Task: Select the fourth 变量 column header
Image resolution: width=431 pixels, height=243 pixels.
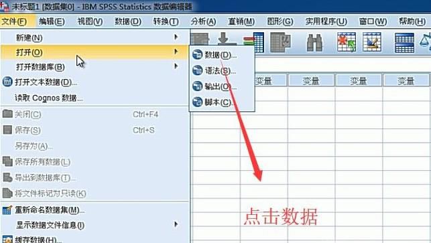Action: tap(406, 81)
